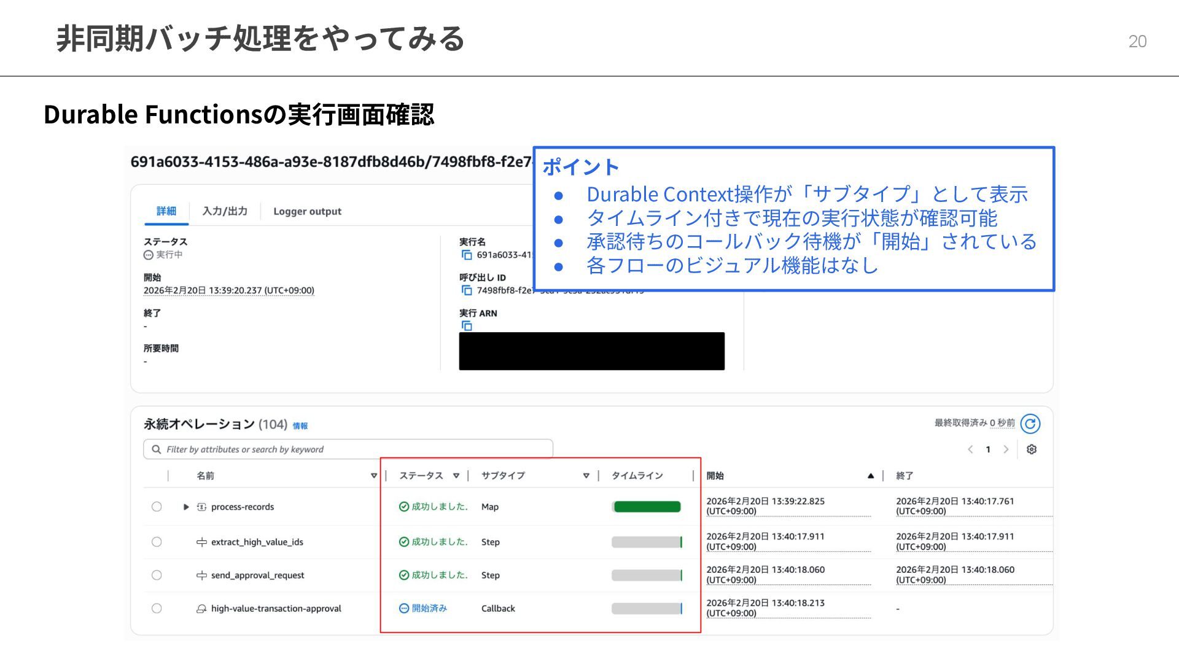Open the durable operations info link
1179x663 pixels.
(x=300, y=425)
